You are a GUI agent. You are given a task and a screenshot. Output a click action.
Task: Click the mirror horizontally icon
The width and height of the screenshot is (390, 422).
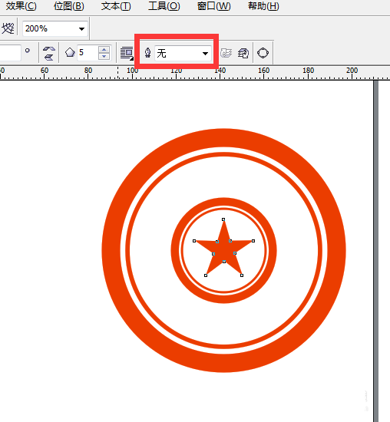[x=49, y=49]
